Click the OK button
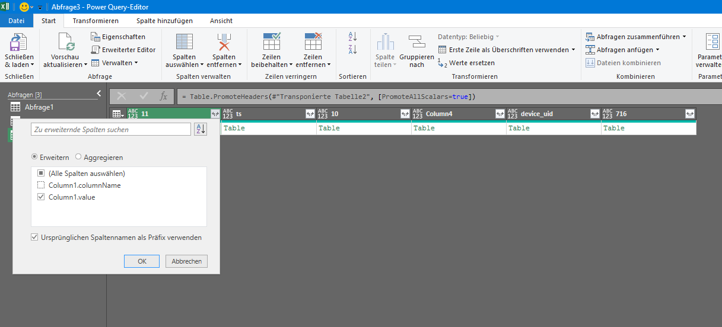 pos(142,261)
